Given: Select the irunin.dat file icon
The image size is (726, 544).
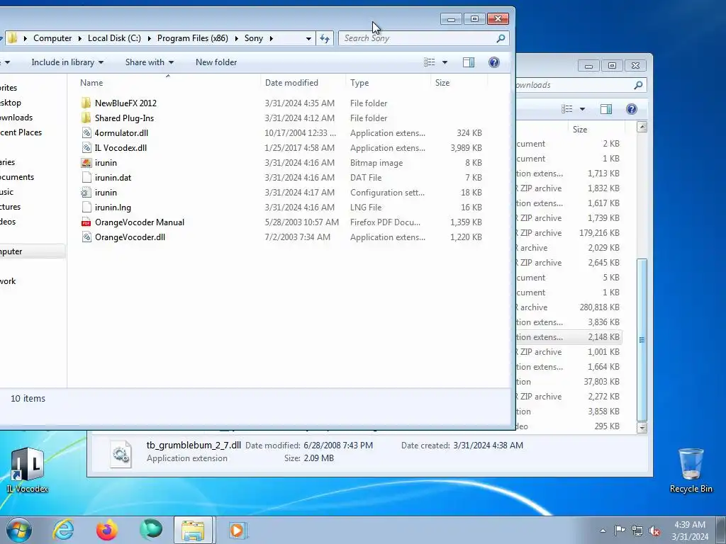Looking at the screenshot, I should click(86, 178).
